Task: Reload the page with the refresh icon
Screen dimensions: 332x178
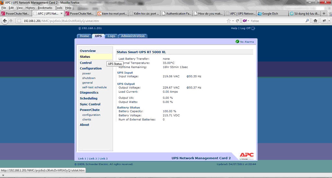Action: click(x=237, y=21)
